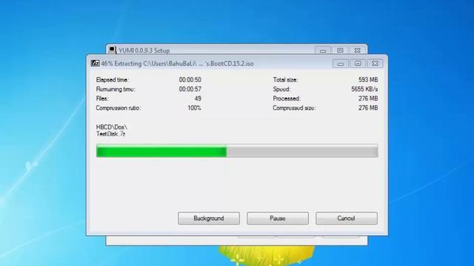
Task: Click the HBCD\Dos\ path text
Action: 112,127
